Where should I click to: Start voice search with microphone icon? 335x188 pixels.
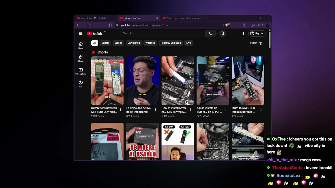click(x=223, y=33)
